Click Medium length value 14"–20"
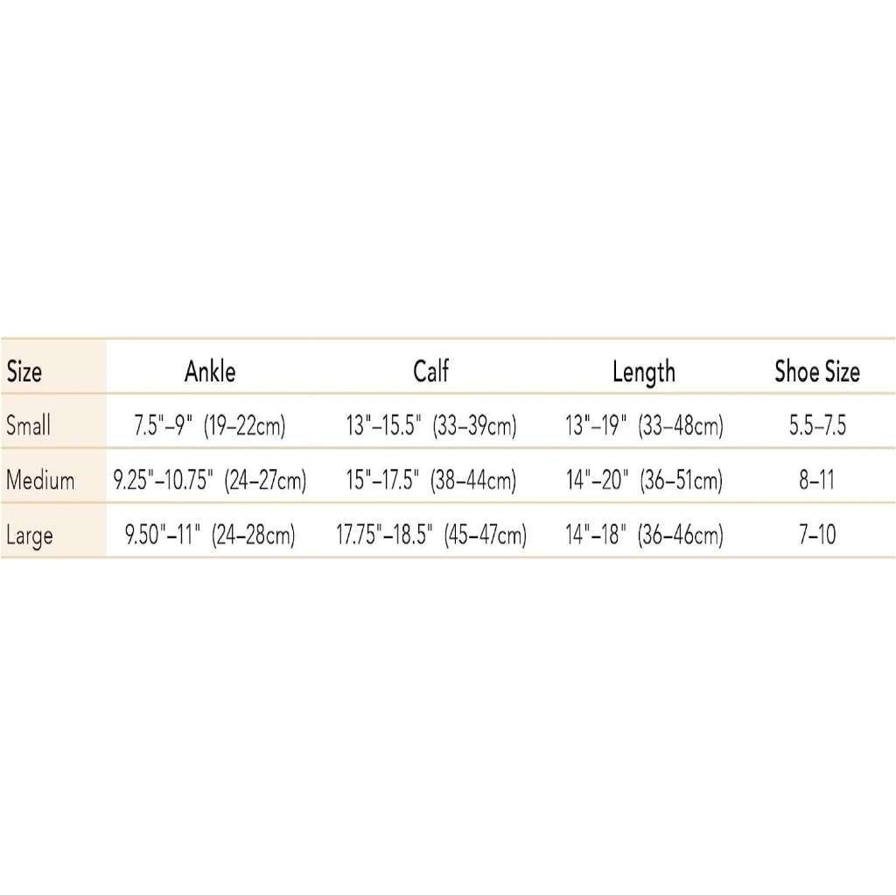Viewport: 896px width, 895px height. pyautogui.click(x=644, y=480)
